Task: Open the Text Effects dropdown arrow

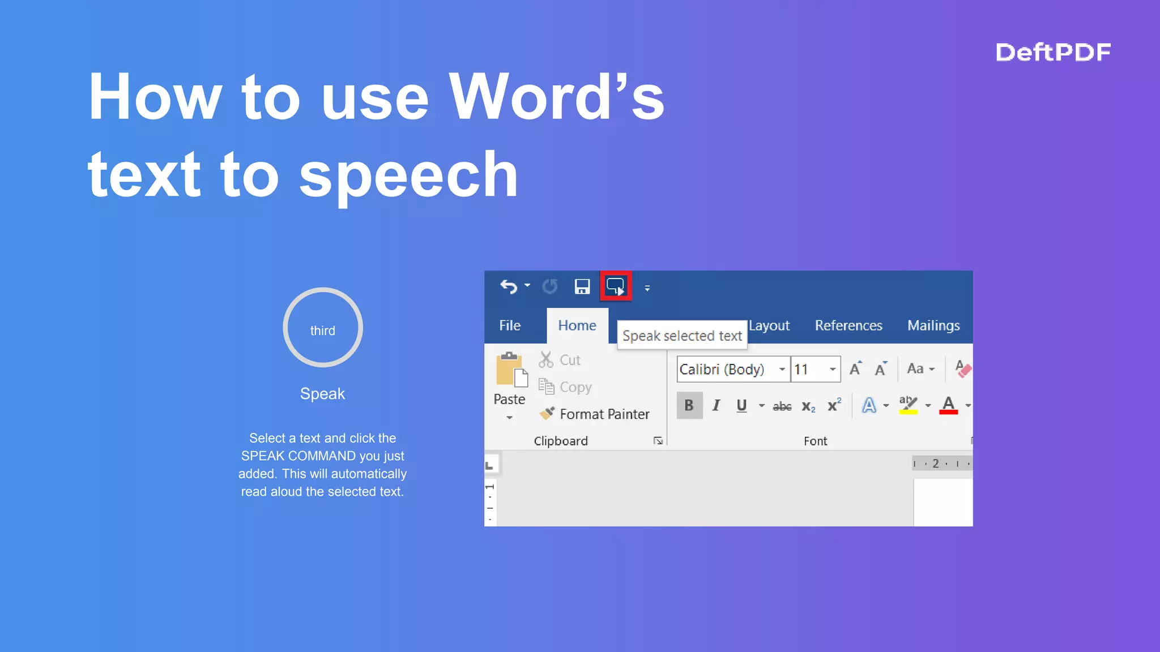Action: click(886, 406)
